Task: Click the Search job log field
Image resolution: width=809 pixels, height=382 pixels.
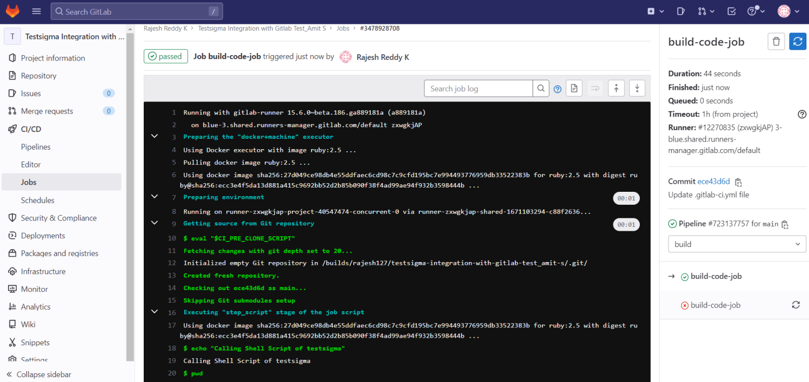Action: pos(478,89)
